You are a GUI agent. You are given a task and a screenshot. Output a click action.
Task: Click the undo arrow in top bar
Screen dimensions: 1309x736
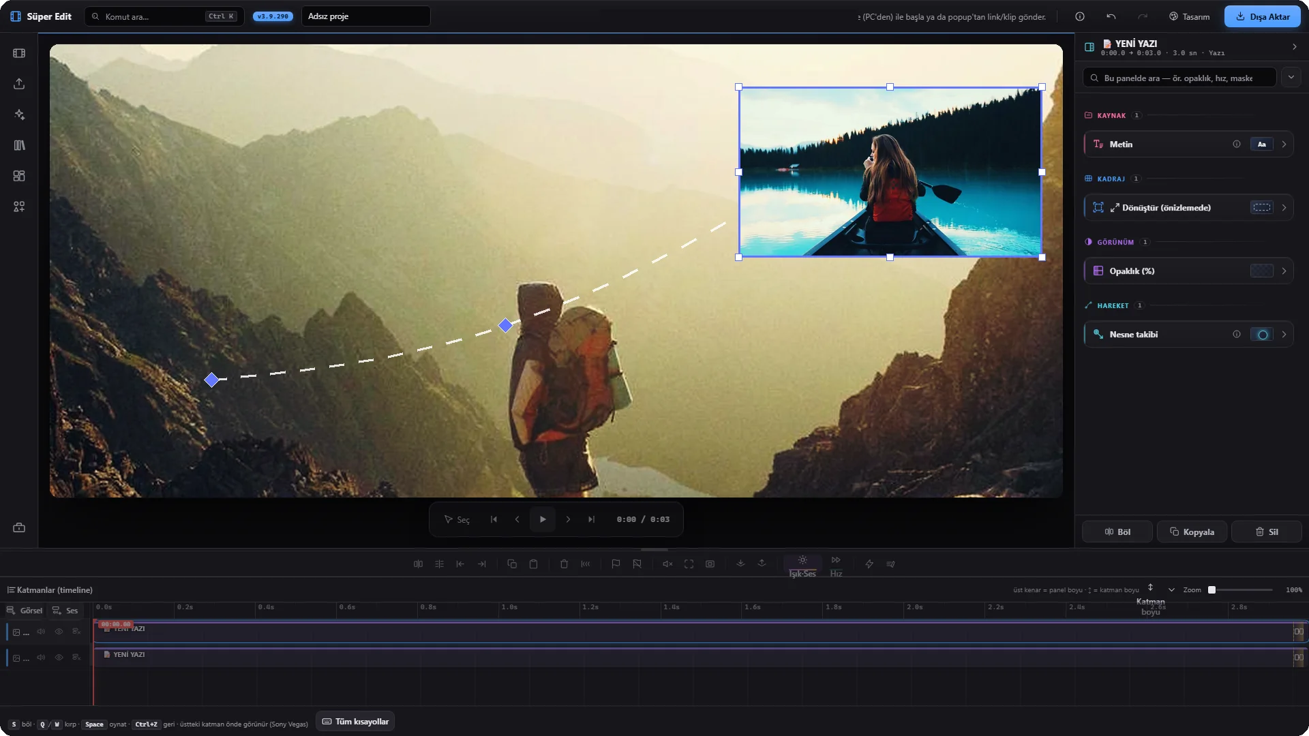point(1111,16)
